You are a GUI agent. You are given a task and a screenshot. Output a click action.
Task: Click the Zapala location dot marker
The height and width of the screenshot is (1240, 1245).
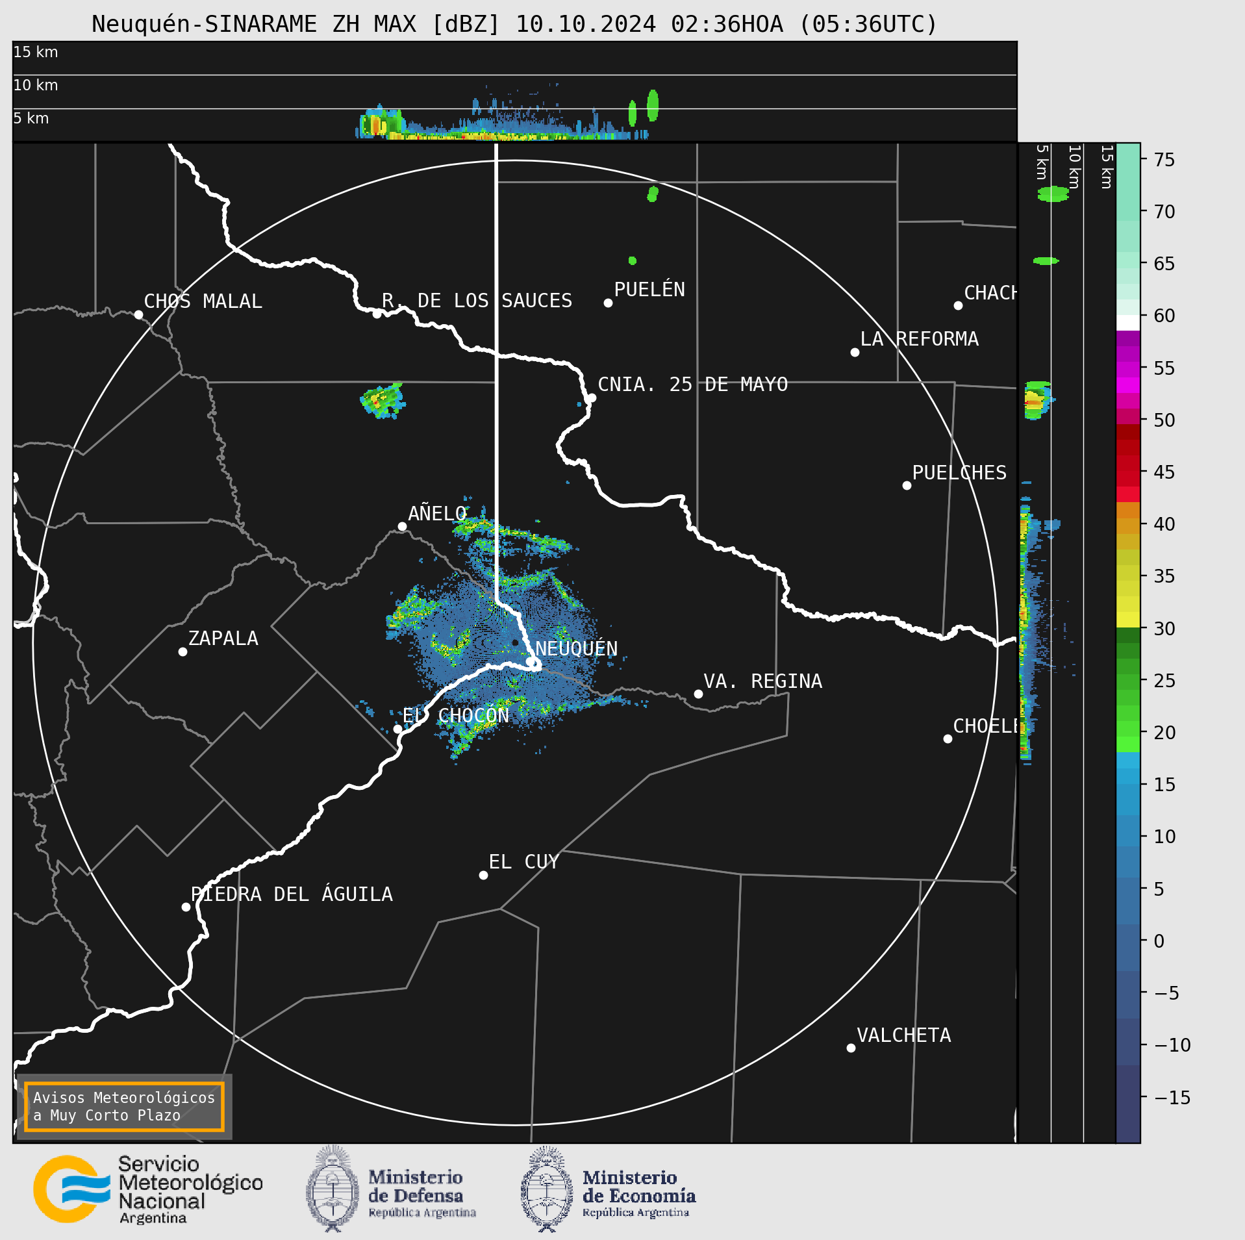[182, 652]
